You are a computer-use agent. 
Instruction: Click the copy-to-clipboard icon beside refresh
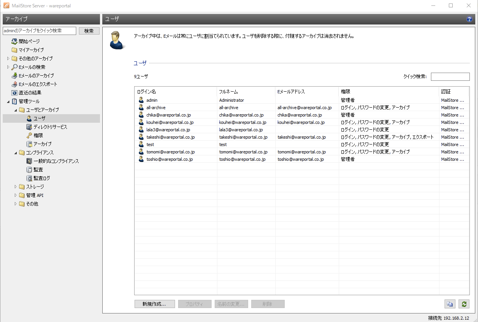coord(450,304)
